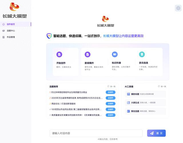Click the 提交 submit button

click(156, 133)
